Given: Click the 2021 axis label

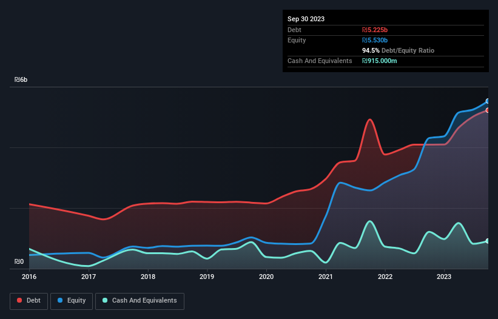Looking at the screenshot, I should click(x=326, y=277).
